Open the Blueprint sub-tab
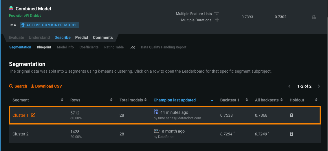The height and width of the screenshot is (151, 328). pyautogui.click(x=44, y=47)
